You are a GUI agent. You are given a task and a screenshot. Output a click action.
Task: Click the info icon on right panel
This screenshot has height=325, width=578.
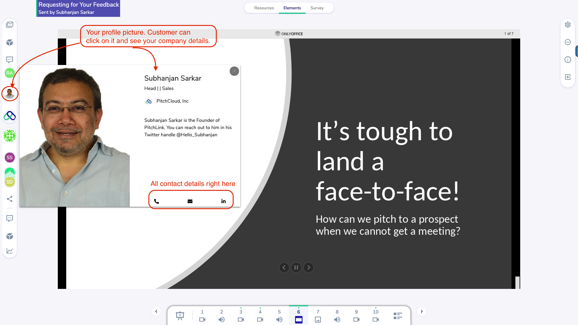[x=568, y=60]
